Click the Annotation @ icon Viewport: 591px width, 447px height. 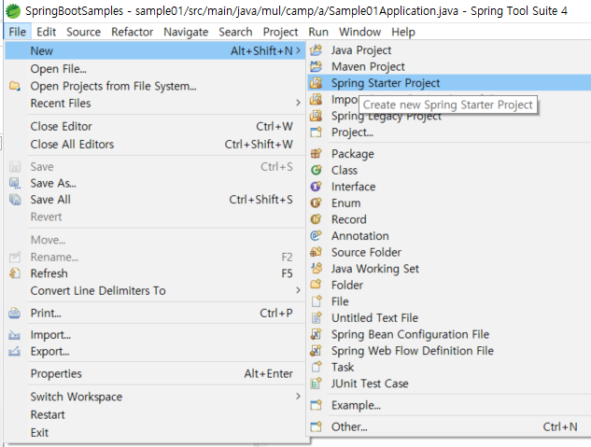click(x=316, y=236)
